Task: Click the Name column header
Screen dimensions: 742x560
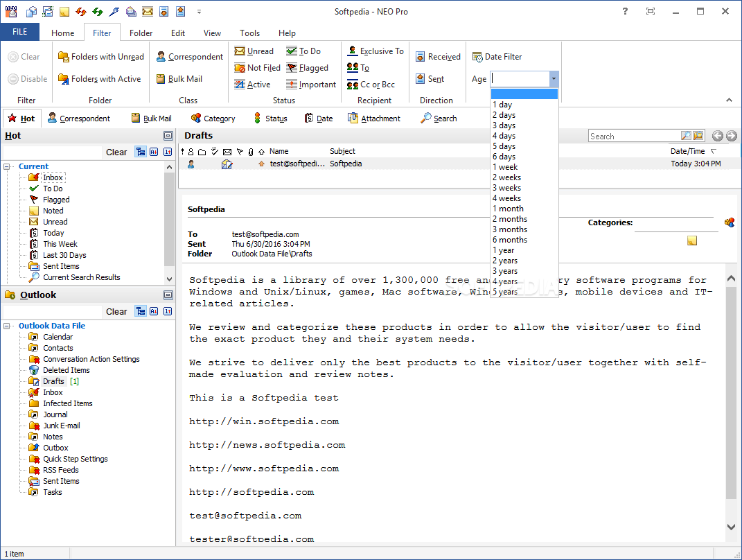Action: click(x=279, y=151)
